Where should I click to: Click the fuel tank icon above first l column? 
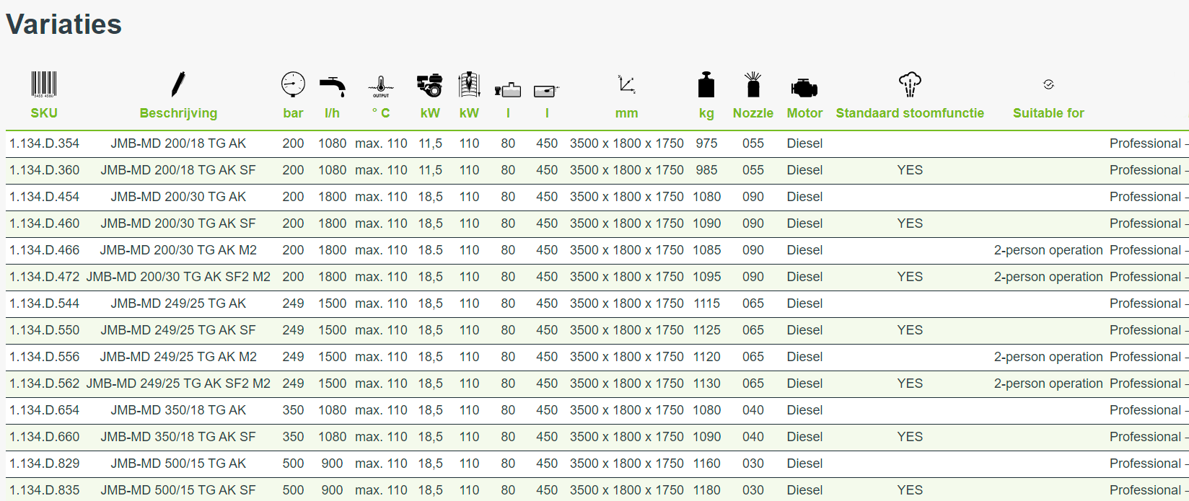point(508,89)
